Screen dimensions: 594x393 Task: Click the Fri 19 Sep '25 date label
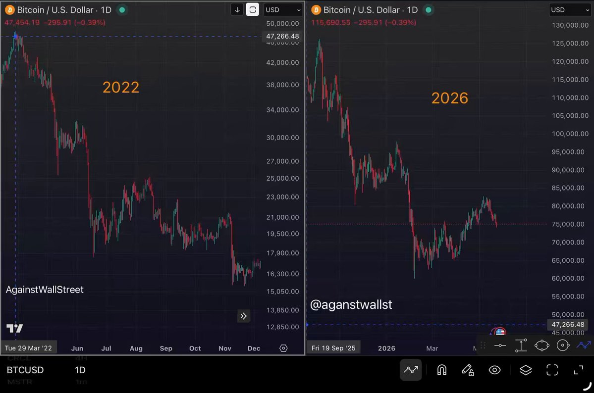pos(333,348)
